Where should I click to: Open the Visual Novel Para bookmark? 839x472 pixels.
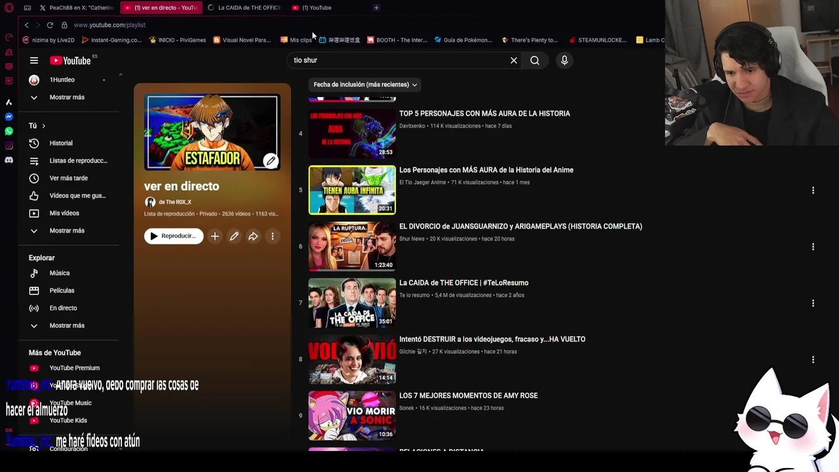pyautogui.click(x=242, y=40)
